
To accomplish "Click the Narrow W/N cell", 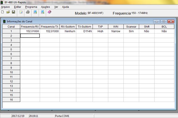I will [x=116, y=31].
